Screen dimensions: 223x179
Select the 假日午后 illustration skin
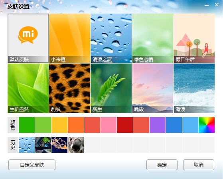194,38
